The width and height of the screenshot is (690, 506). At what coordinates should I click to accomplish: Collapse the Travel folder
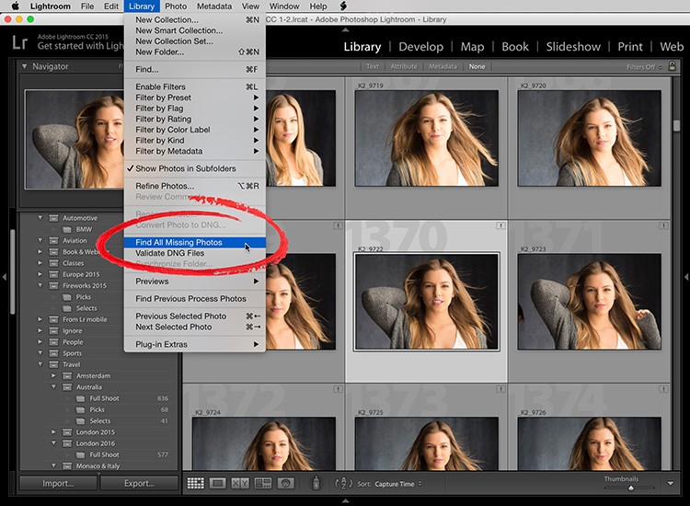click(x=40, y=364)
